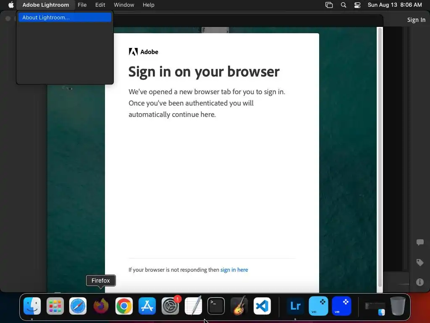430x323 pixels.
Task: Open Finder from the Dock
Action: click(32, 306)
